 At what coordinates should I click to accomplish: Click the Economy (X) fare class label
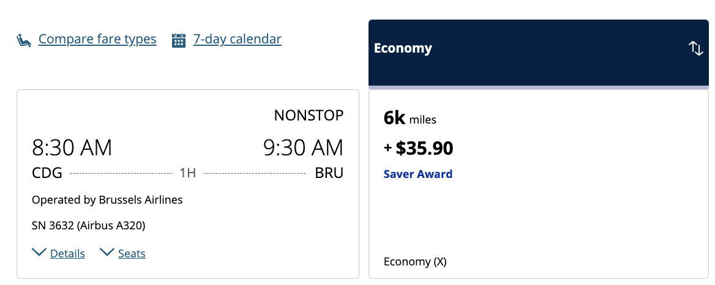point(415,262)
